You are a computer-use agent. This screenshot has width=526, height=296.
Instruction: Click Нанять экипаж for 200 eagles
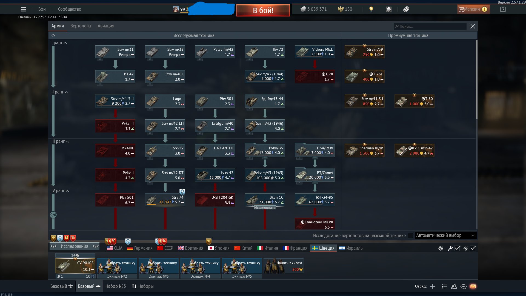[x=284, y=266]
